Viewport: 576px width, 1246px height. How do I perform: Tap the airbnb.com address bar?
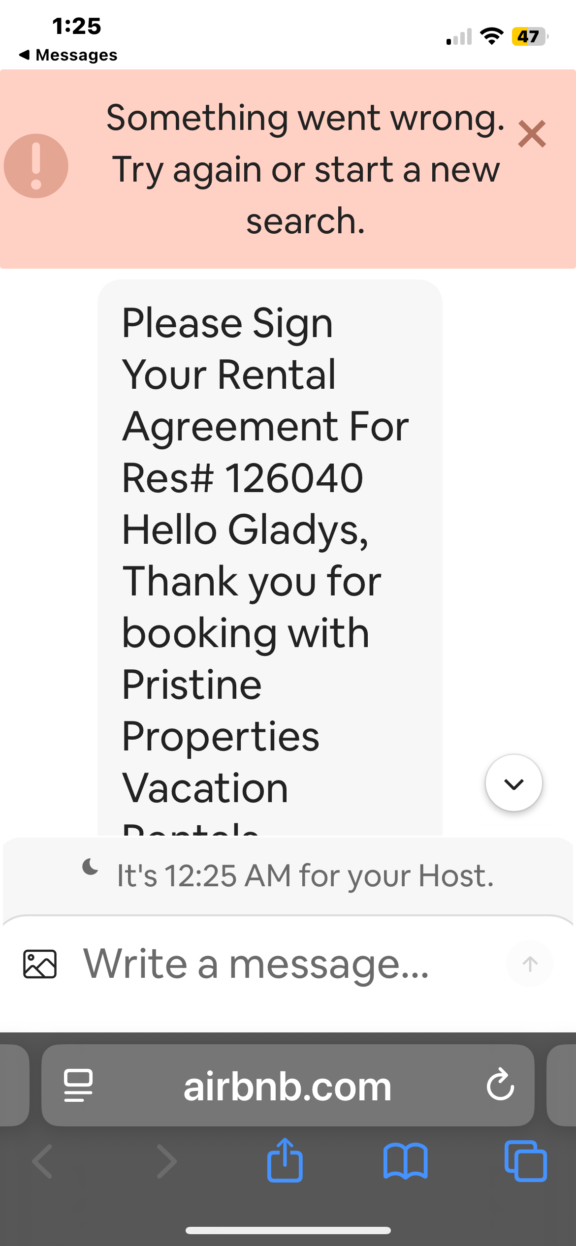288,1085
